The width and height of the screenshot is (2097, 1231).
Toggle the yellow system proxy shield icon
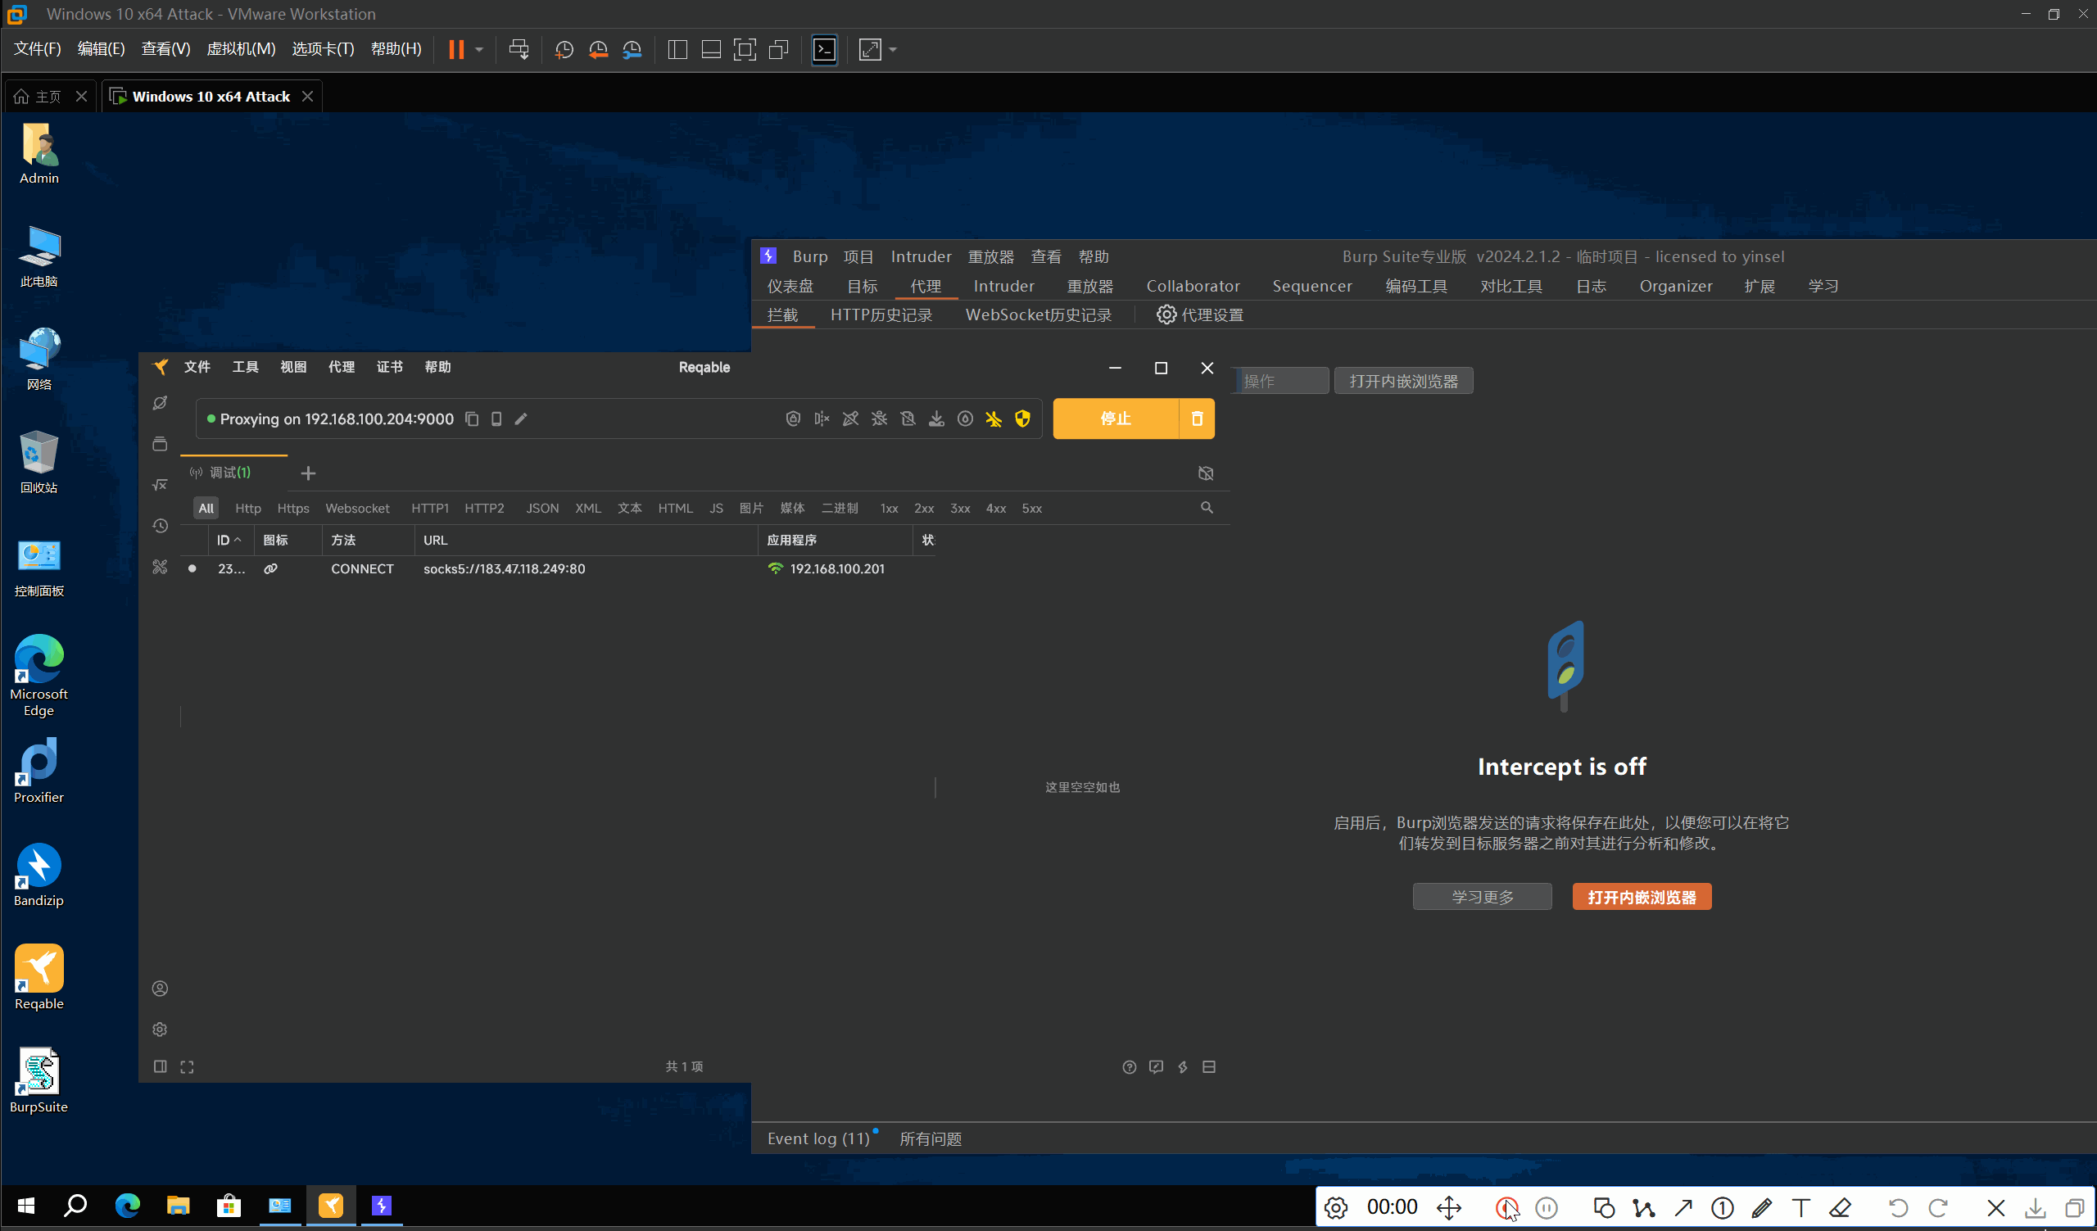coord(1021,419)
